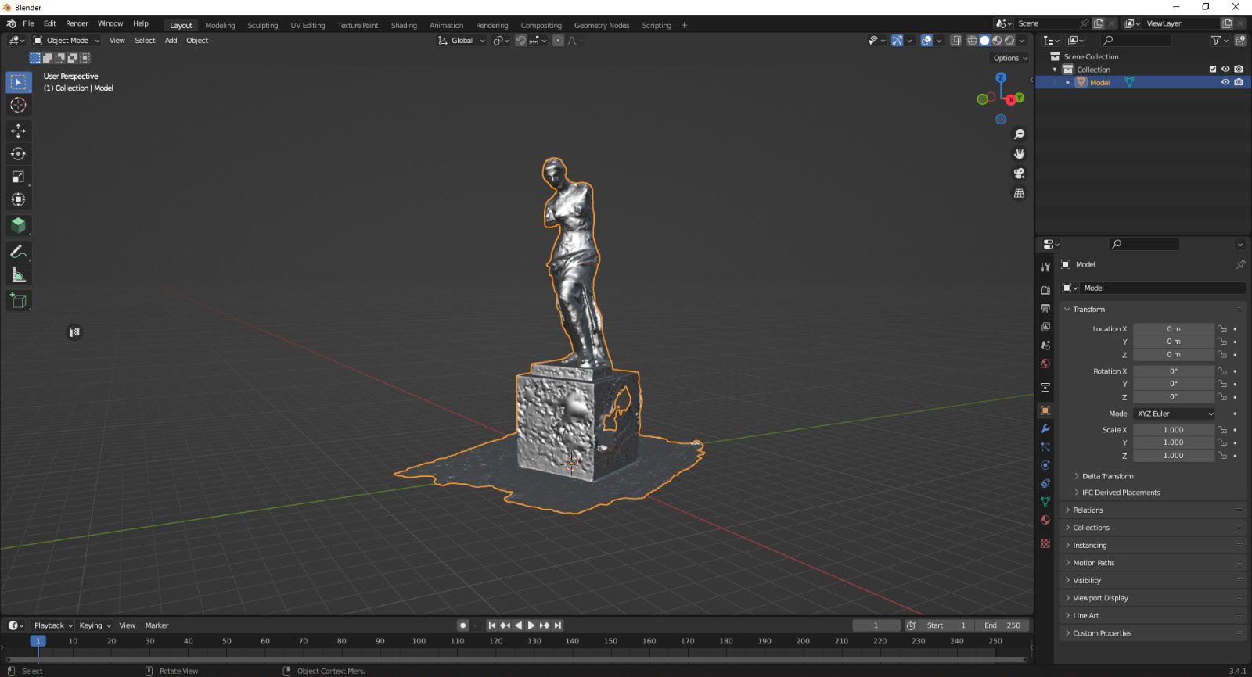Image resolution: width=1252 pixels, height=677 pixels.
Task: Switch to the Geometry Nodes workspace tab
Action: [x=602, y=25]
